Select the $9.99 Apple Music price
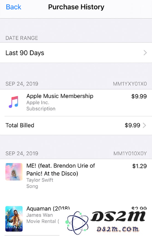Image resolution: width=152 pixels, height=236 pixels. [139, 96]
